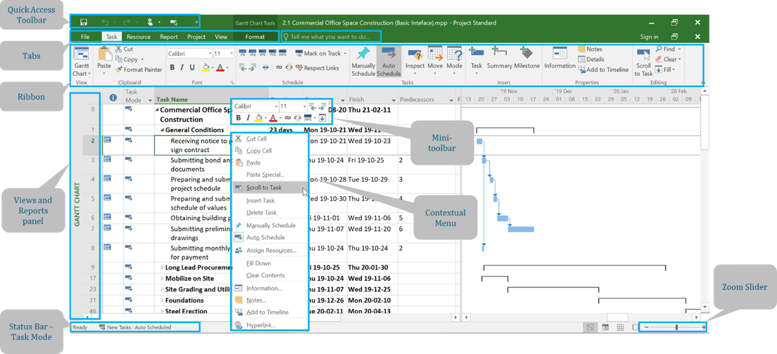777x354 pixels.
Task: Click the 100% complete progress icon
Action: 283,53
